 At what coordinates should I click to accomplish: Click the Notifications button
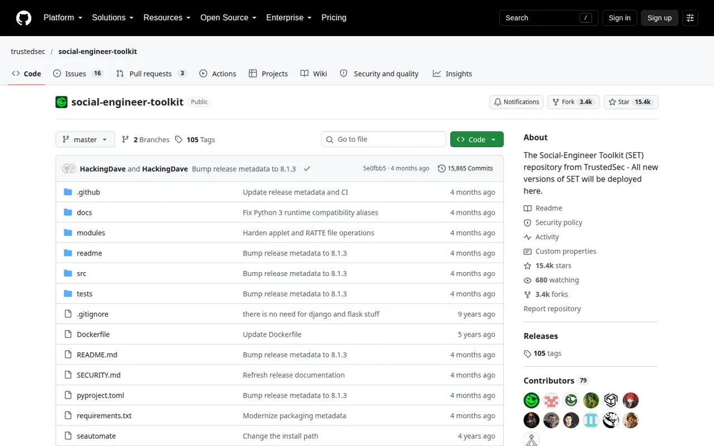517,102
